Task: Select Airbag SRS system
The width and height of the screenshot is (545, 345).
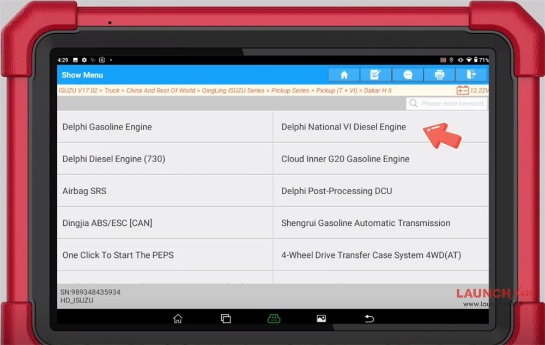Action: tap(165, 191)
